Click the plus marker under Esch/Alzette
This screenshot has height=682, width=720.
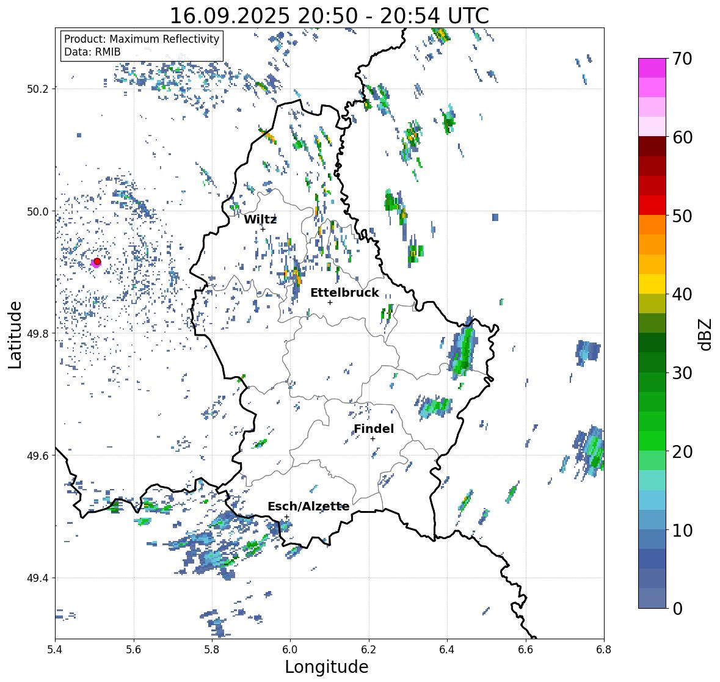286,517
